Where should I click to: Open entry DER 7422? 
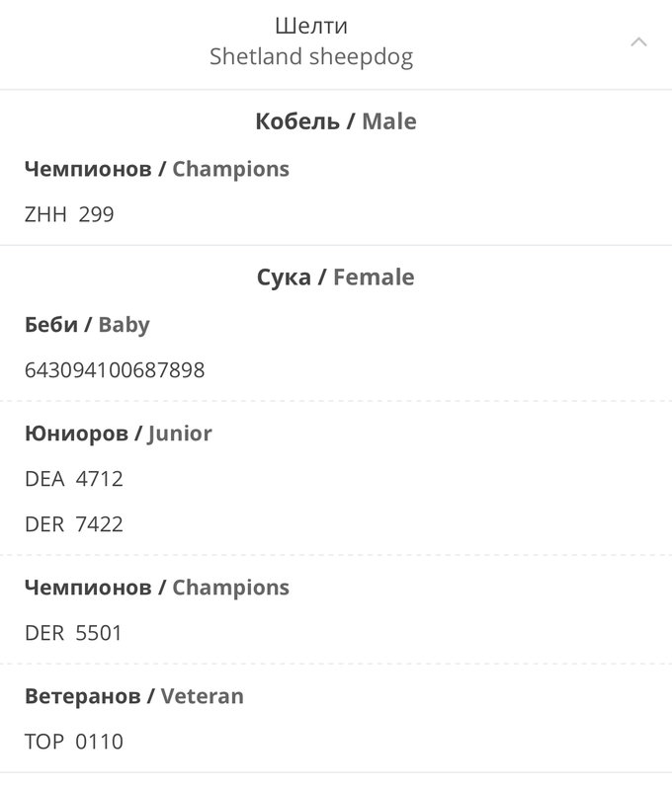[73, 524]
